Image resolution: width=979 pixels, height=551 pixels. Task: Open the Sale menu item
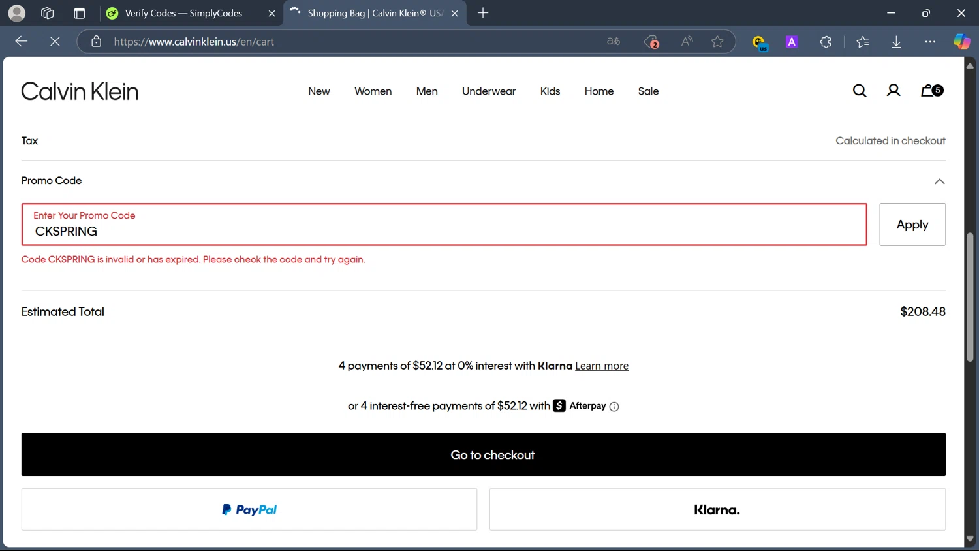click(x=648, y=91)
